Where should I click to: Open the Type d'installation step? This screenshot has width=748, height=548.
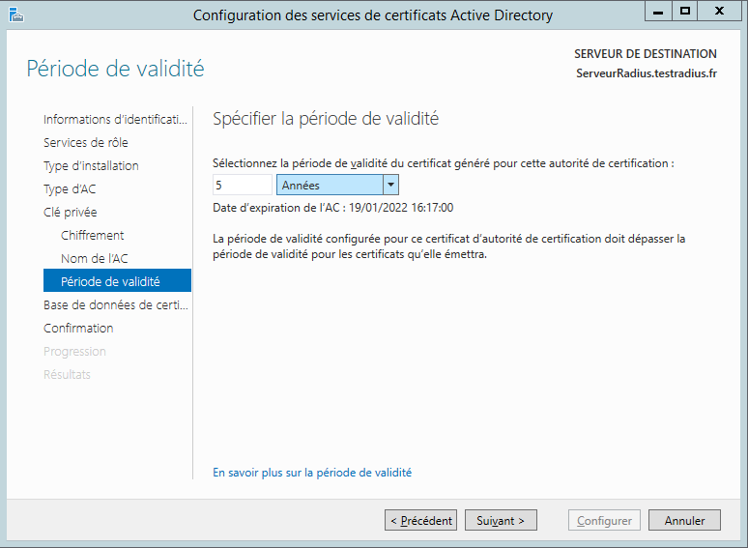coord(91,165)
